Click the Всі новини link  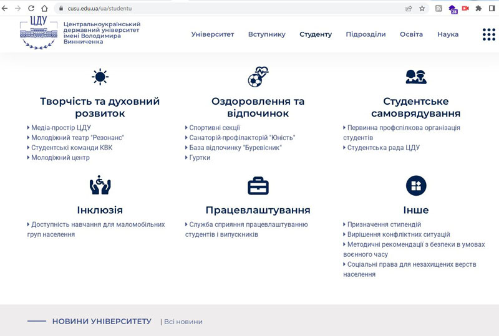tap(183, 322)
